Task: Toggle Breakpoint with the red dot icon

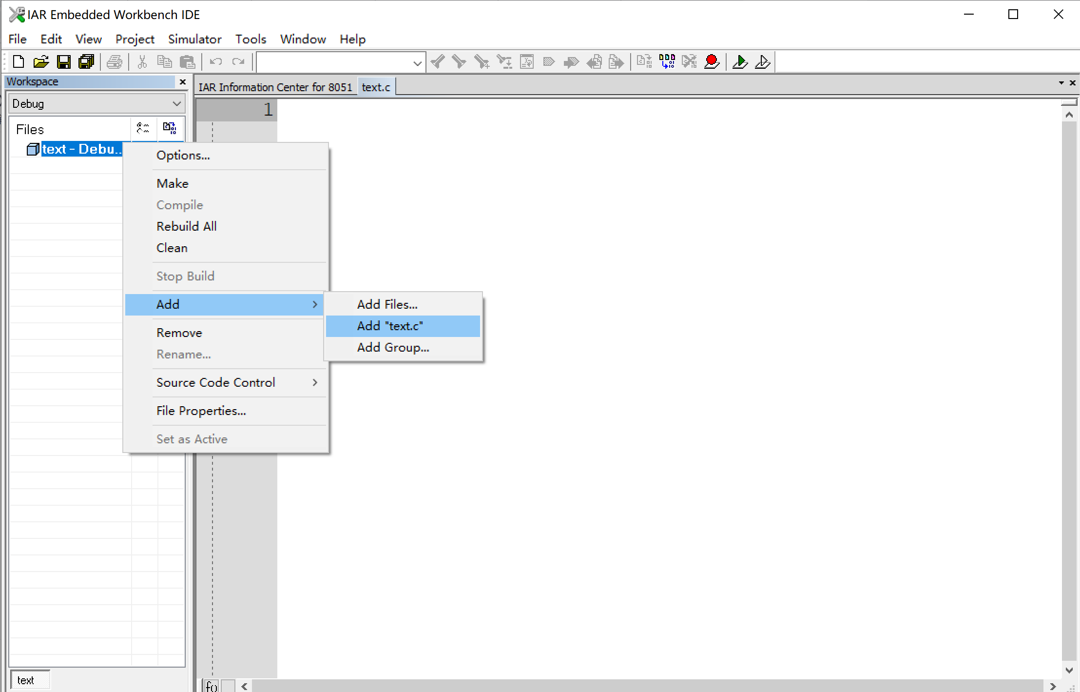Action: (712, 62)
